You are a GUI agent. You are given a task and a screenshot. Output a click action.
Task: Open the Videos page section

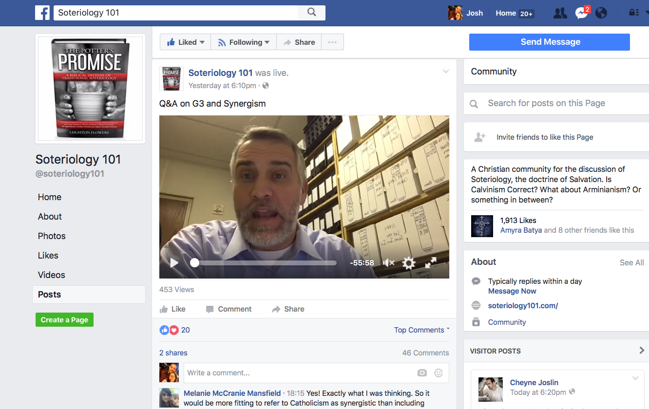[51, 275]
